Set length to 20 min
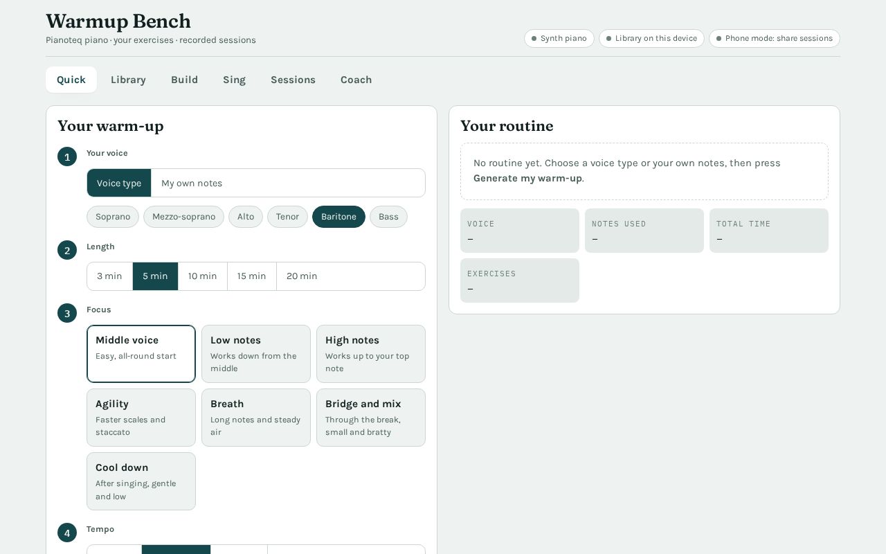This screenshot has height=554, width=886. tap(302, 276)
